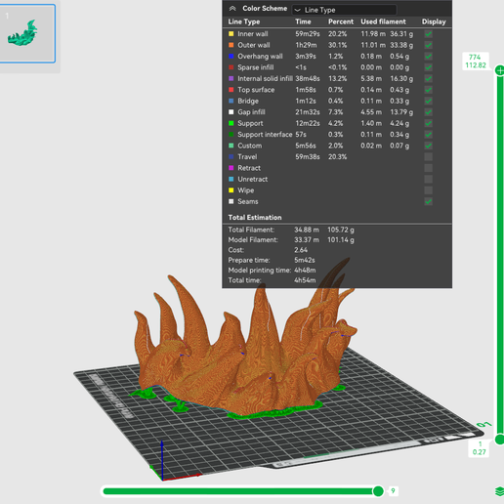Click the Gap infill white swatch
Screen dimensions: 504x504
[231, 112]
